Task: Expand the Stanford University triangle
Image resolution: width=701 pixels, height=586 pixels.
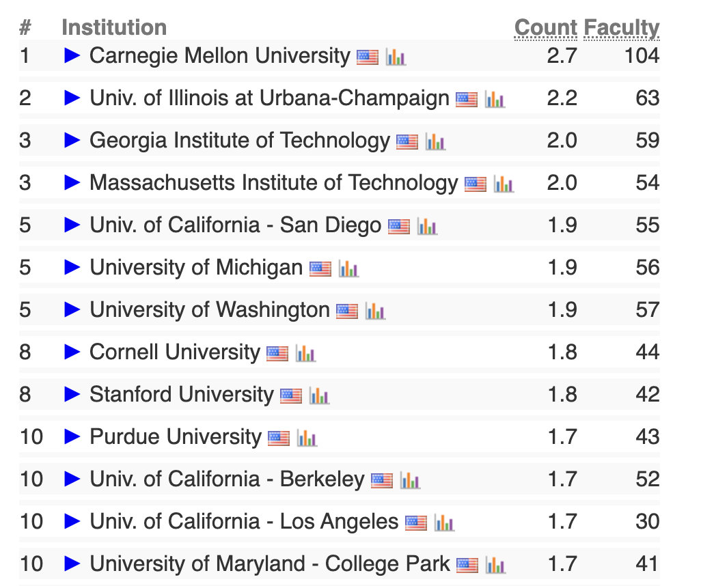Action: (x=72, y=394)
